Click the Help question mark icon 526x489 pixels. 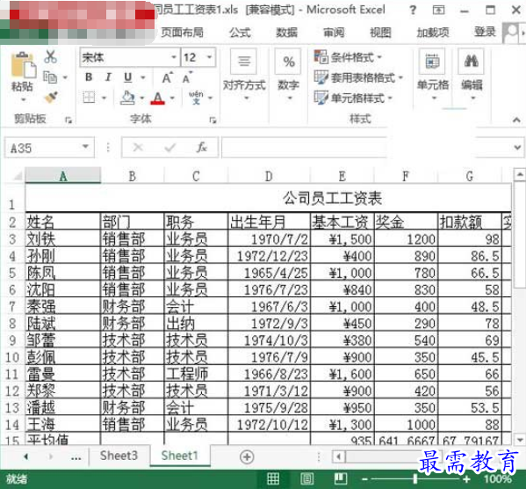click(413, 10)
